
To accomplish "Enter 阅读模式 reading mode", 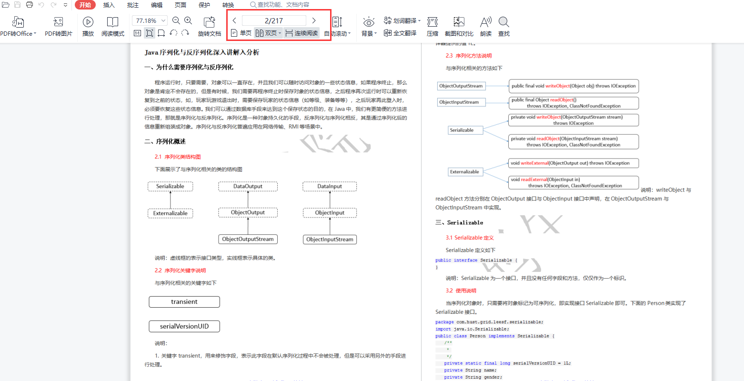I will [x=113, y=27].
